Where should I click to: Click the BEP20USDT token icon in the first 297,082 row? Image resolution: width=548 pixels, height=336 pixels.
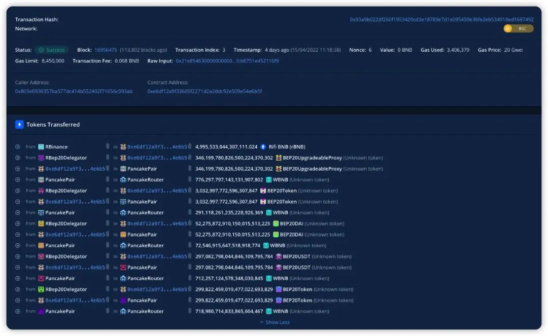click(279, 256)
